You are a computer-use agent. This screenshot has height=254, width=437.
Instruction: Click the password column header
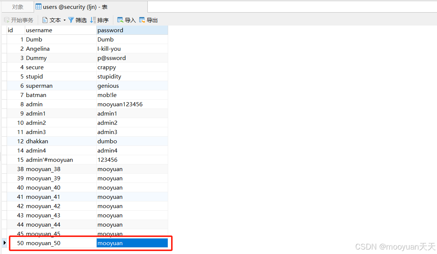(x=132, y=30)
